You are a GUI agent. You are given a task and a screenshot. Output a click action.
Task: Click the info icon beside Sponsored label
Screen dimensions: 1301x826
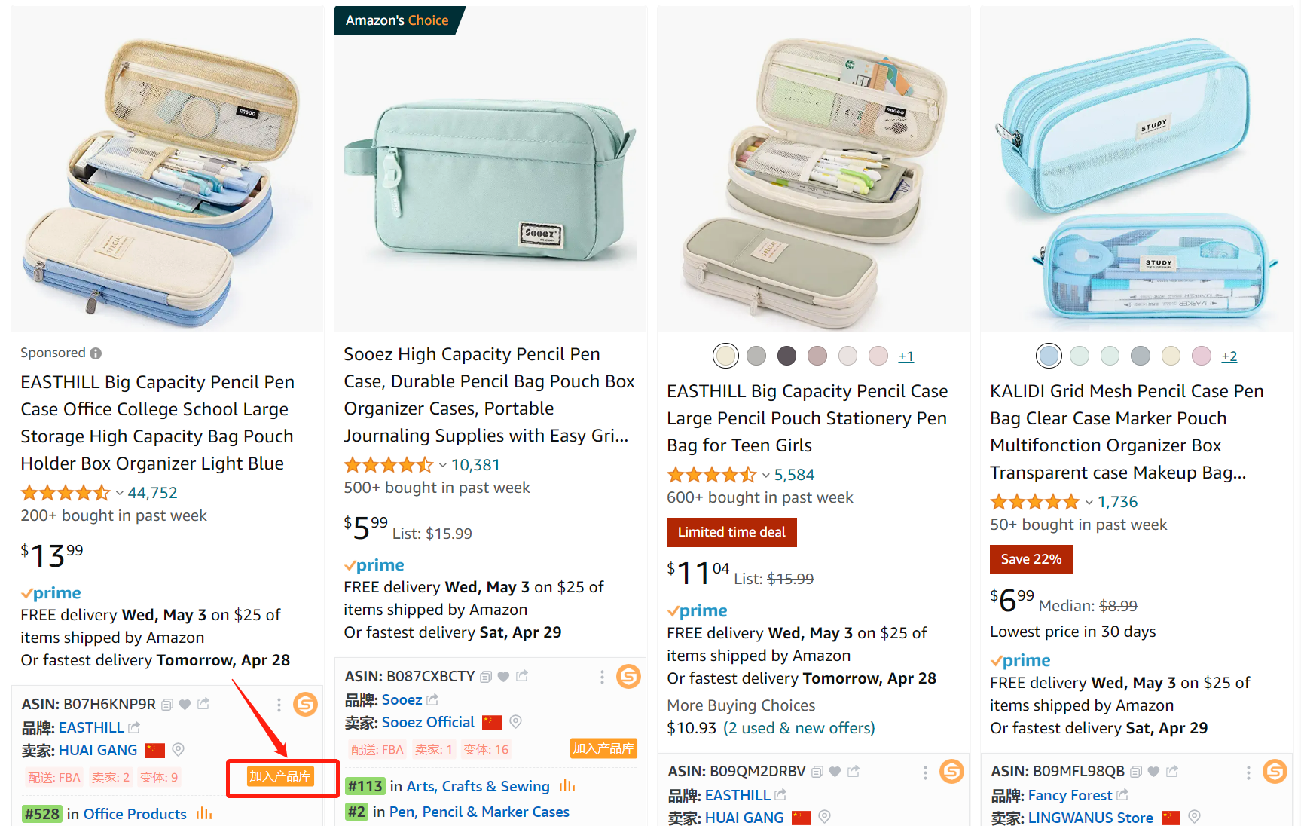click(96, 353)
